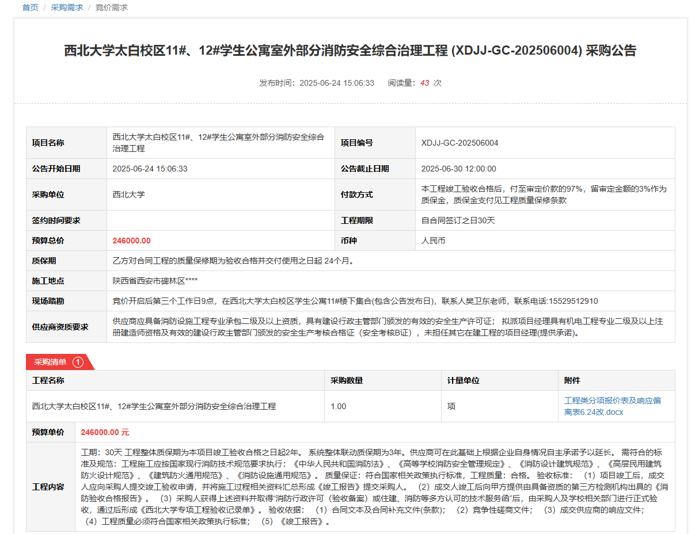Click the 供应商资质要求 row label
The height and width of the screenshot is (534, 699).
[60, 327]
